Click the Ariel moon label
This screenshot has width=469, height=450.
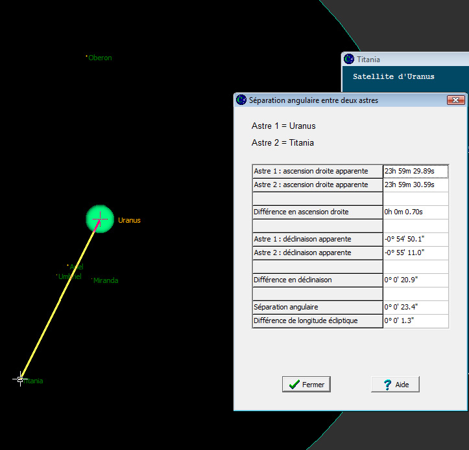(77, 267)
